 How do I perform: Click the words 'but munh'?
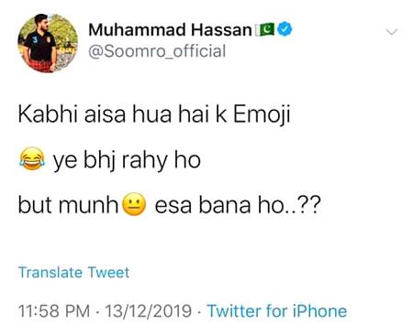[68, 205]
